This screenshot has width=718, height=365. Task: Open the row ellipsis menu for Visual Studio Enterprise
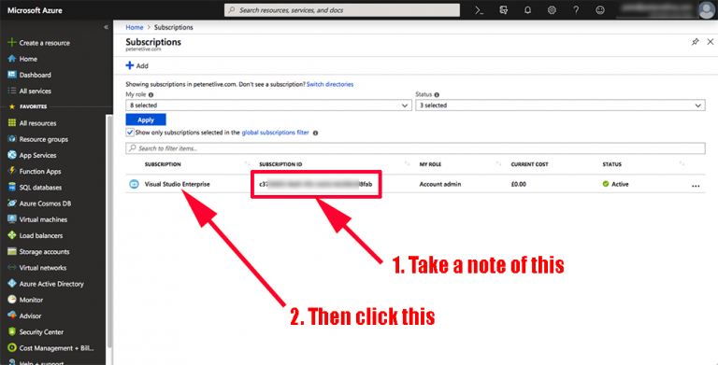696,186
